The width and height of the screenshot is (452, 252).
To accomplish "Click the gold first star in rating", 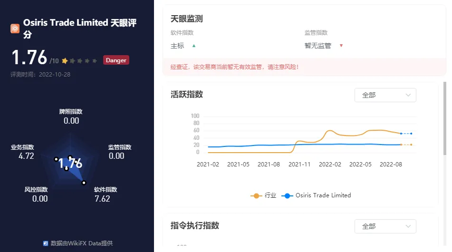I will tap(65, 60).
